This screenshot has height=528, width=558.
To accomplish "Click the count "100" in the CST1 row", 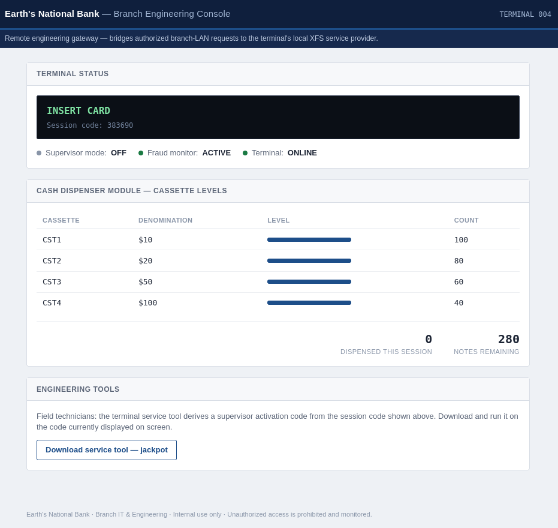I will [461, 240].
